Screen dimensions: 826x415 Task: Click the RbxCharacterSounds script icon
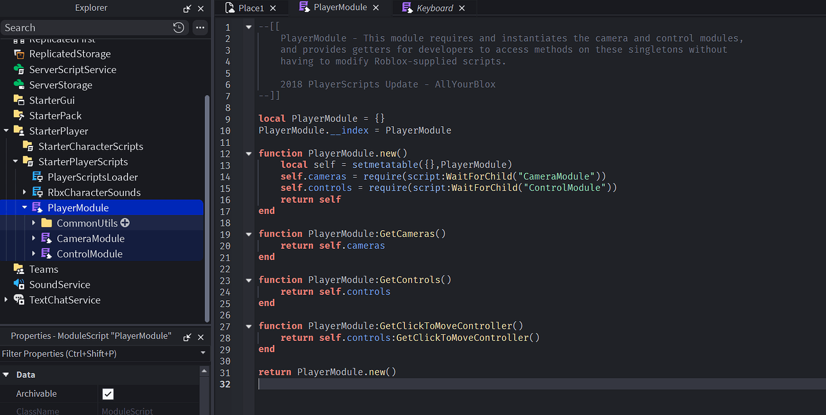tap(37, 193)
